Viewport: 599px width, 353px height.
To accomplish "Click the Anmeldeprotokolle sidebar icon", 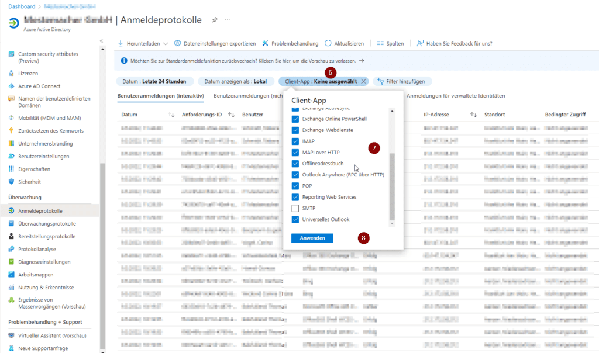I will pos(11,210).
